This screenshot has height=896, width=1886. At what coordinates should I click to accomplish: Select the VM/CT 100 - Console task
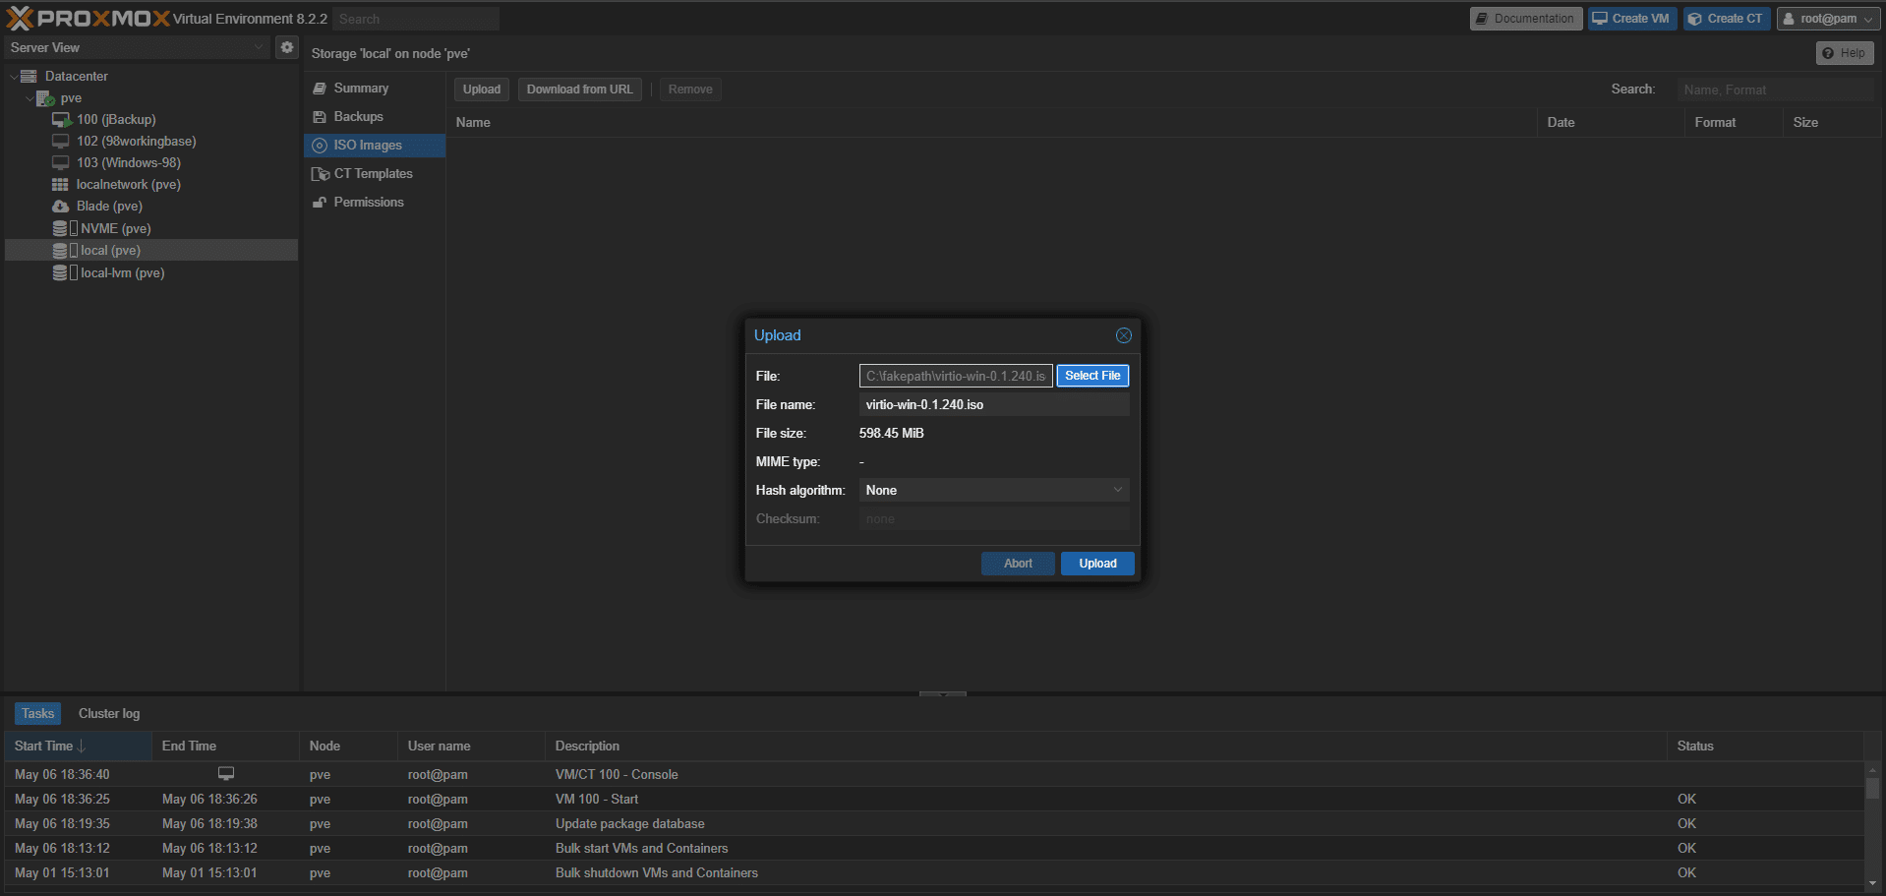(x=934, y=774)
